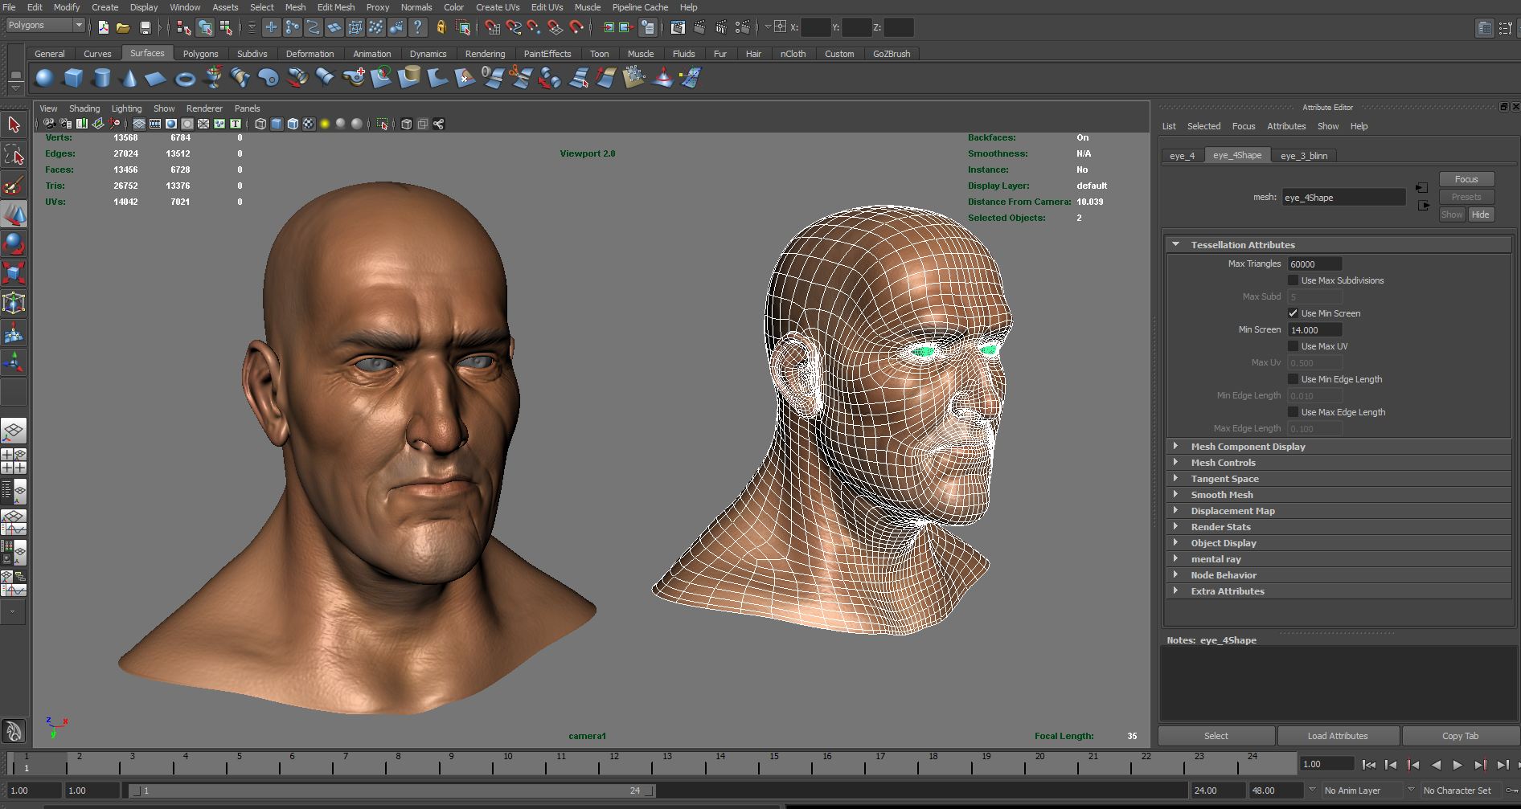Click the auto keyframe key icon
The width and height of the screenshot is (1521, 809).
point(1511,791)
